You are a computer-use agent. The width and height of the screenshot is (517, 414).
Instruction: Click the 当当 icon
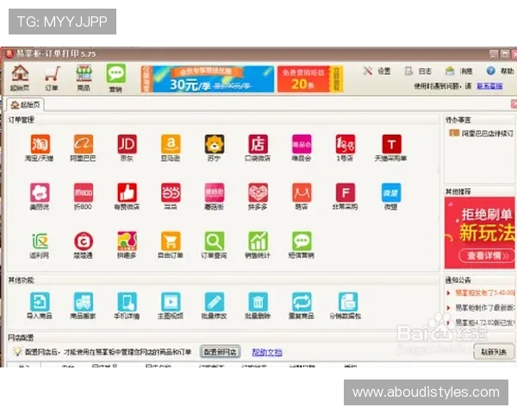pos(171,192)
